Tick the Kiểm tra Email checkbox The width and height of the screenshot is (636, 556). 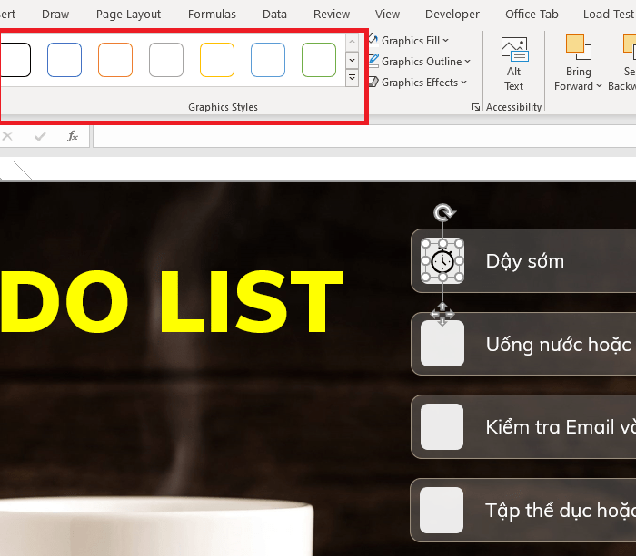pos(442,426)
